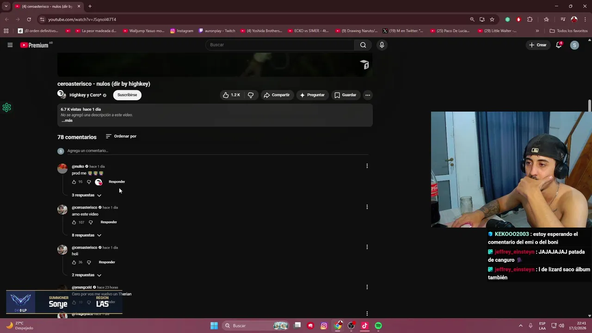
Task: Save video with the Guardar button
Action: (345, 95)
